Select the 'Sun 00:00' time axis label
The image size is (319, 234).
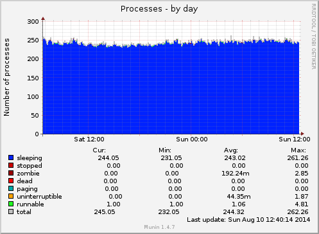click(x=192, y=139)
